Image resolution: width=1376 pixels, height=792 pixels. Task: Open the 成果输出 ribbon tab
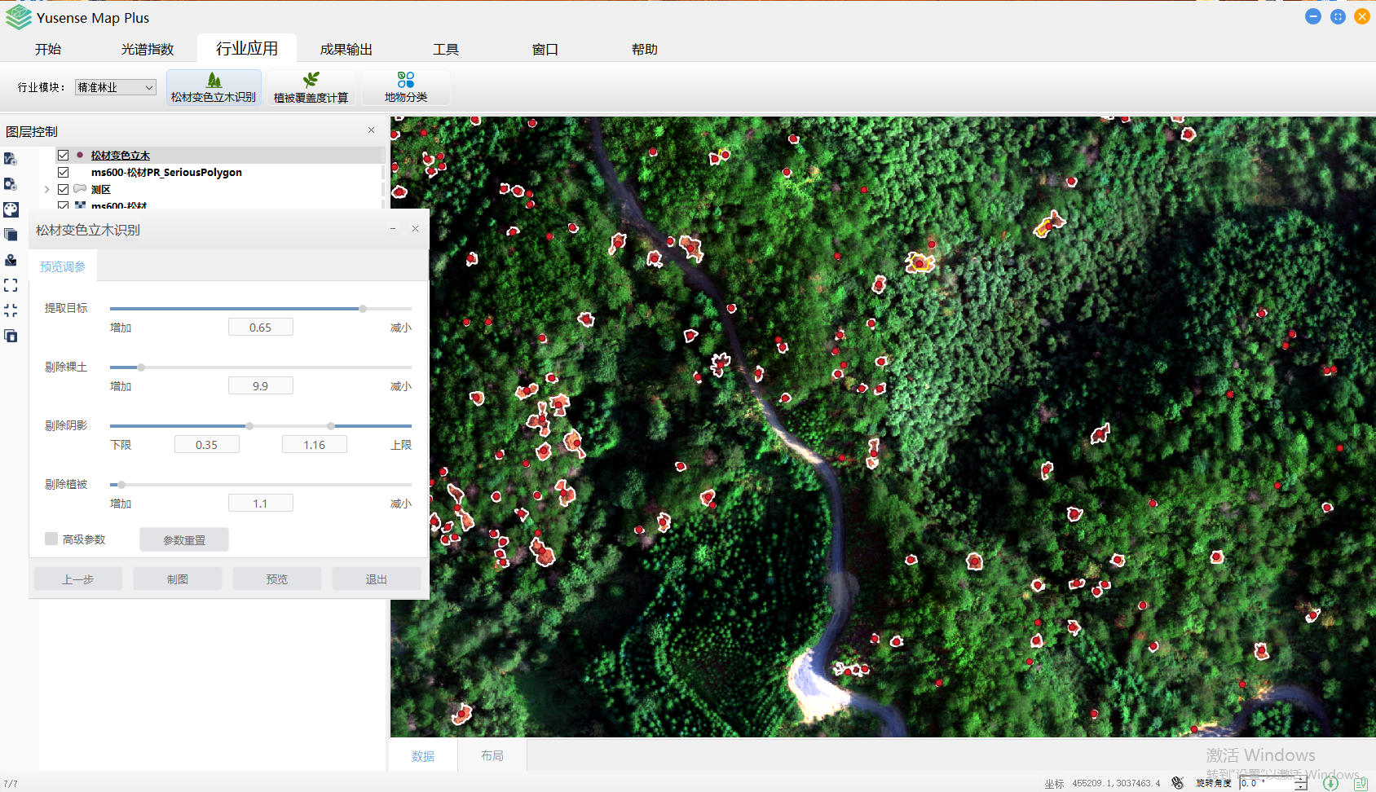[x=346, y=49]
